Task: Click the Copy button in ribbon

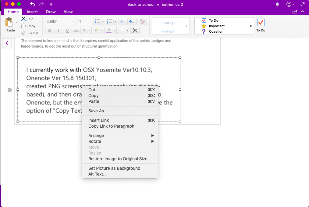Action: point(28,26)
